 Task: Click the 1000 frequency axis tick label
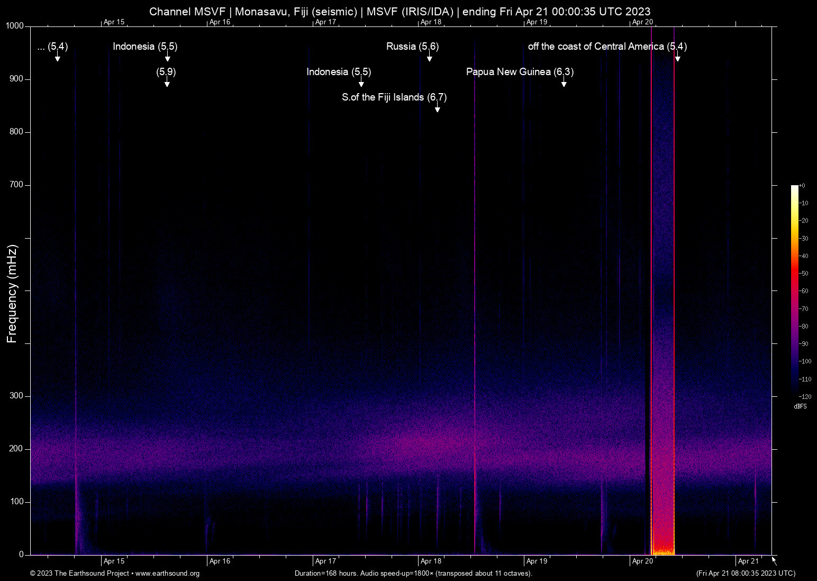pos(15,26)
